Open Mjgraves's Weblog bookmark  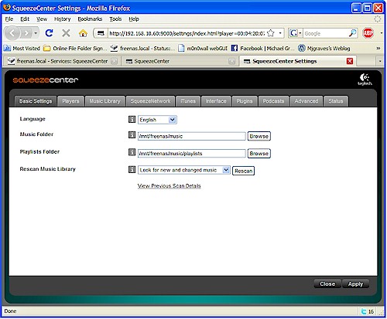(324, 48)
